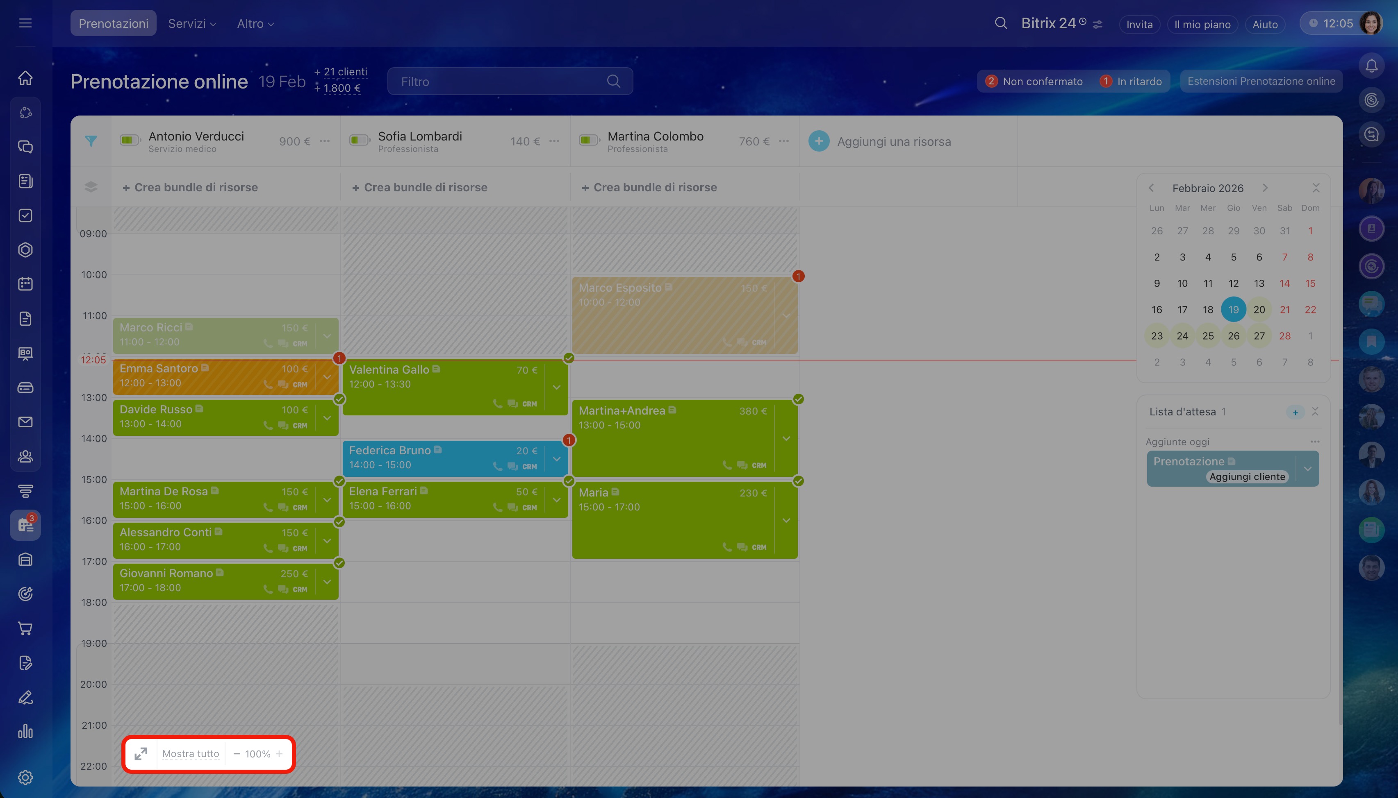Open the hamburger menu icon
Screen dimensions: 1398x798
click(x=25, y=23)
